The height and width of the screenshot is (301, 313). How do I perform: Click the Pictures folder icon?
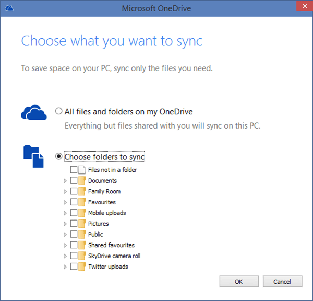click(82, 224)
